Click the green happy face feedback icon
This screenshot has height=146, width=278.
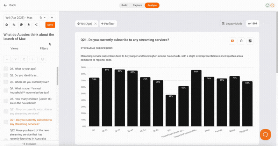tap(268, 5)
